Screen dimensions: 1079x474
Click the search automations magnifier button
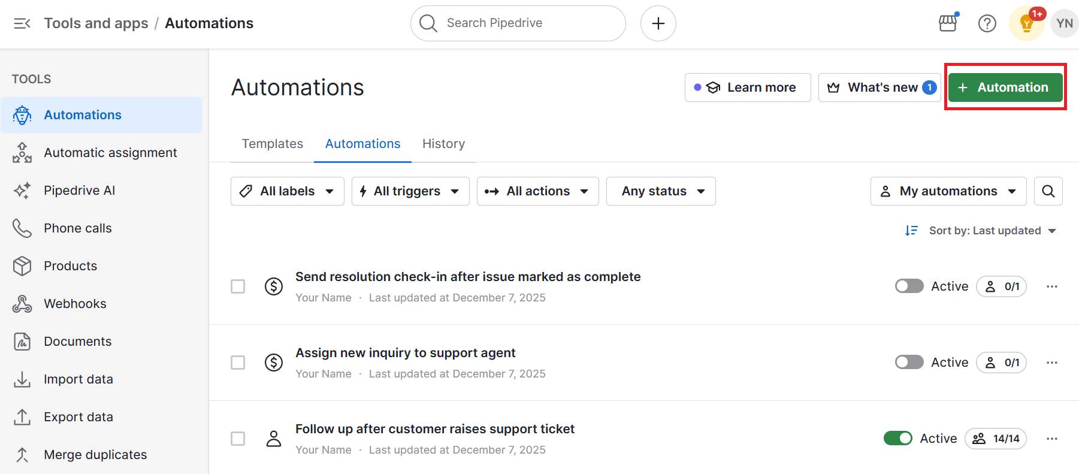click(x=1048, y=191)
